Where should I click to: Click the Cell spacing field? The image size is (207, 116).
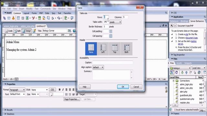point(106,36)
